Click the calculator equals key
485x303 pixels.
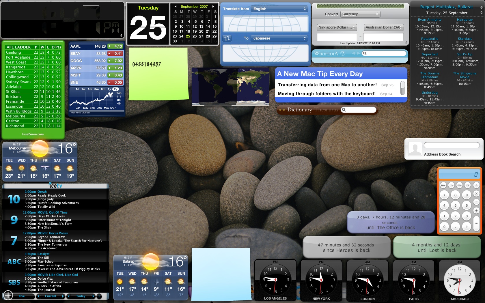[476, 223]
